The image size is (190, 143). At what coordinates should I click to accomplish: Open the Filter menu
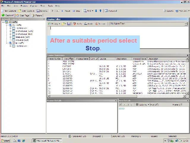pyautogui.click(x=43, y=6)
